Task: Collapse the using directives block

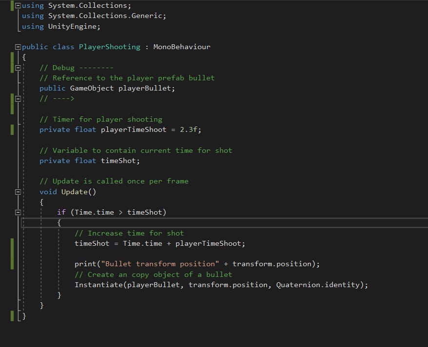Action: point(18,5)
